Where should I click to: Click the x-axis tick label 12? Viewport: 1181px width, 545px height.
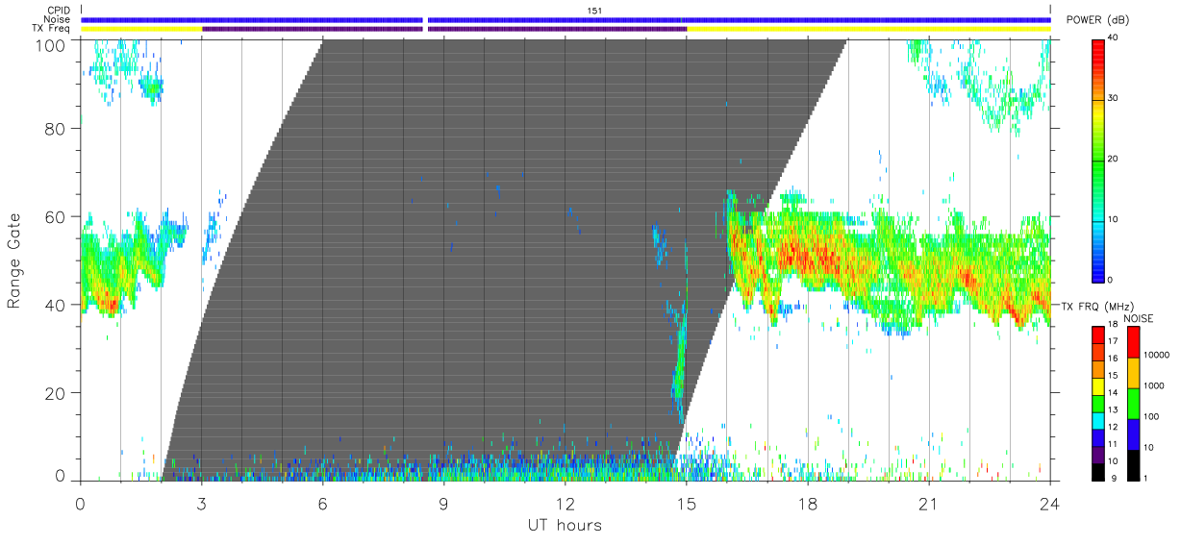click(565, 504)
